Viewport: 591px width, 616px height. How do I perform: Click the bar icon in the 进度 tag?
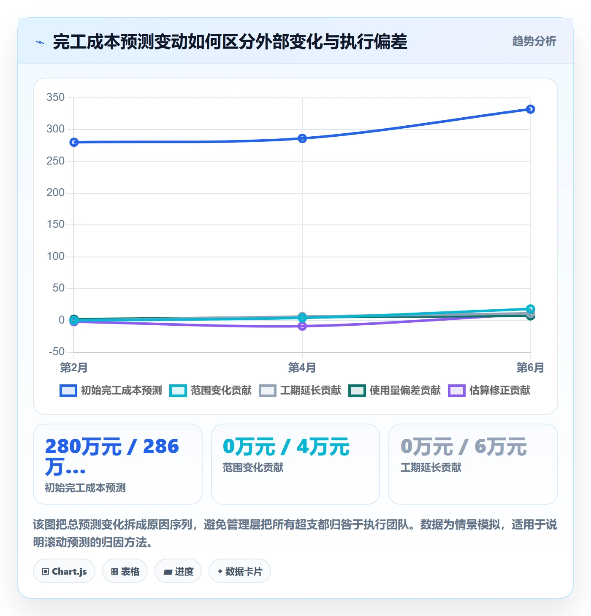(168, 572)
